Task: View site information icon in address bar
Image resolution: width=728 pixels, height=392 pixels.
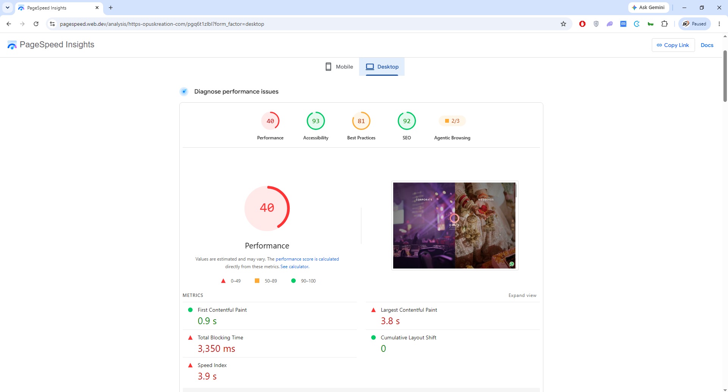Action: pos(52,24)
